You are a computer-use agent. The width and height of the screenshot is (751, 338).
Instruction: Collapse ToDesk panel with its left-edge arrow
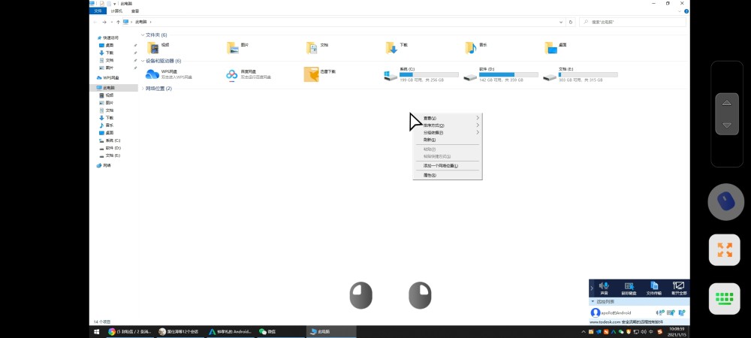(x=592, y=288)
